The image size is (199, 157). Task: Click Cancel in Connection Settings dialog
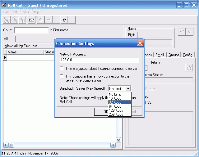click(x=137, y=112)
